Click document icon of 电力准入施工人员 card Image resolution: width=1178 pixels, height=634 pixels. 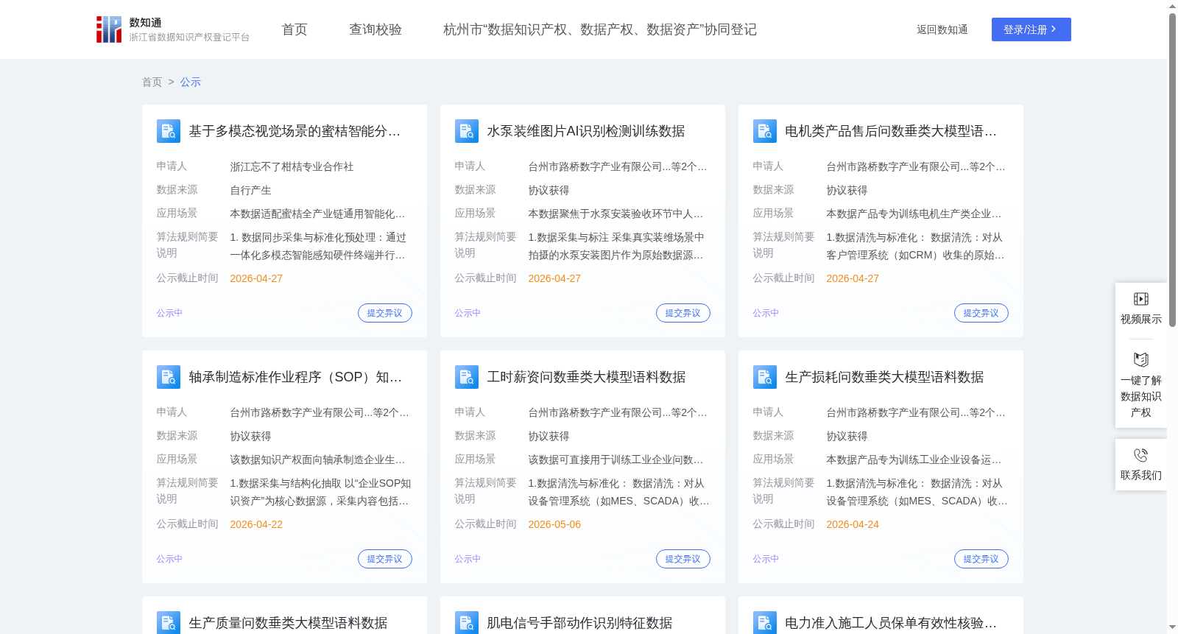click(765, 623)
